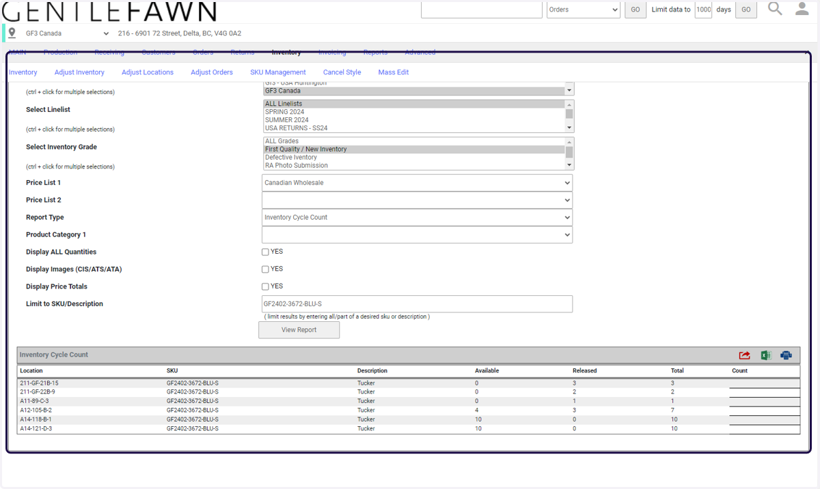Open the search magnifier icon
The width and height of the screenshot is (820, 489).
click(x=775, y=9)
